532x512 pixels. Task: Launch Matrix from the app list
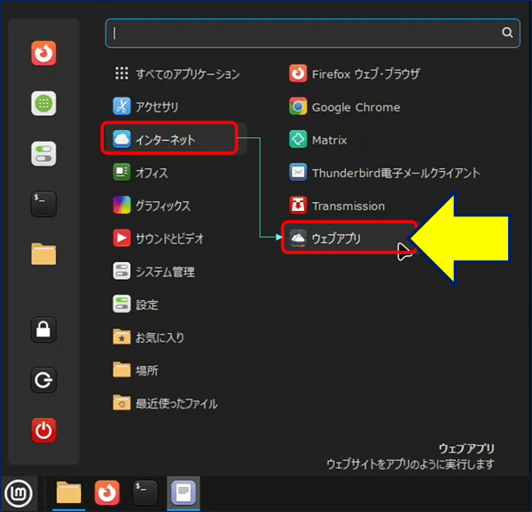(x=318, y=140)
